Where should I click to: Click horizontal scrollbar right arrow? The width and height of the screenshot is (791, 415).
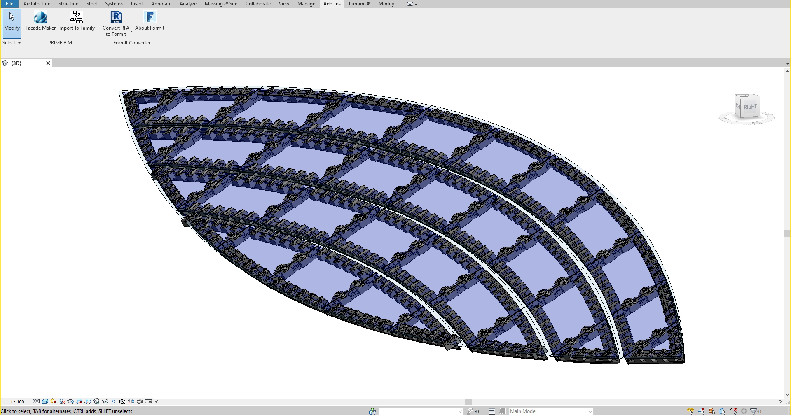780,401
